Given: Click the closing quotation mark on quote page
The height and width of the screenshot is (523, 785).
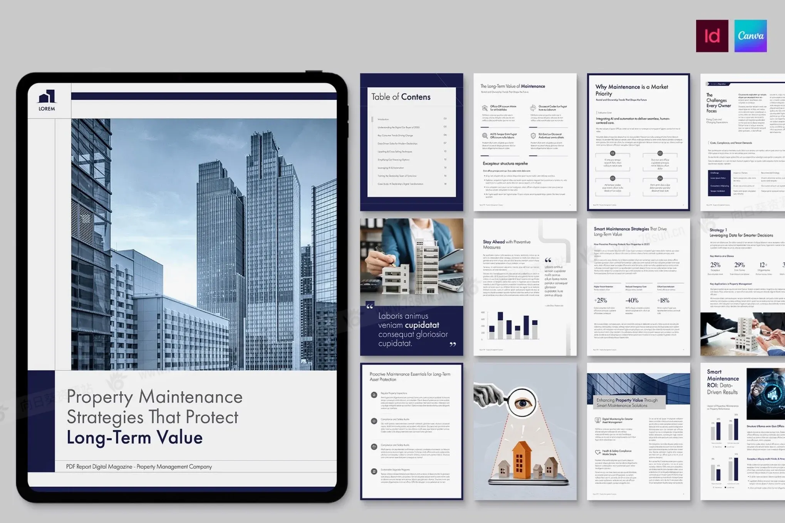Looking at the screenshot, I should click(x=453, y=344).
